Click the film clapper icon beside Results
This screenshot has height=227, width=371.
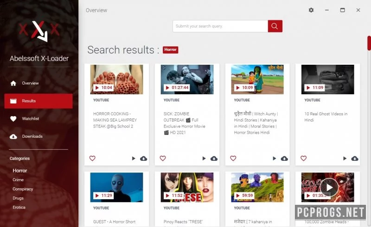pos(13,101)
